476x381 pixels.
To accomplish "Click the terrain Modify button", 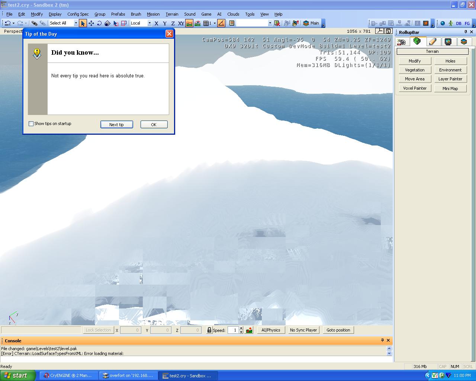I will [415, 61].
